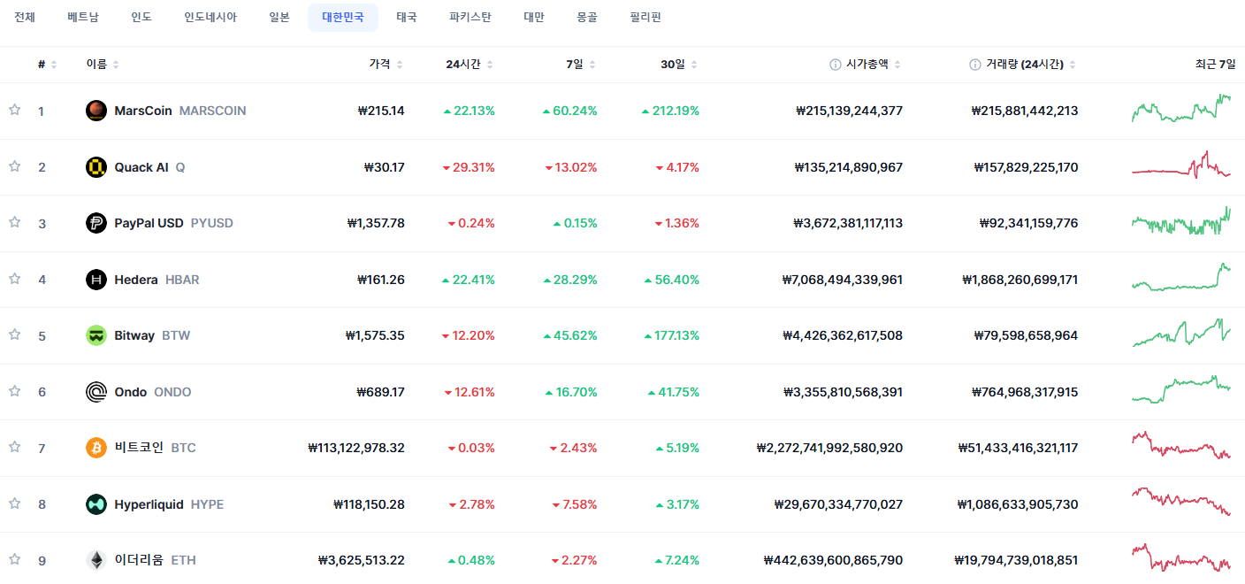Click the info icon beside 시가총액
Screen dimensions: 1245x584
(835, 65)
